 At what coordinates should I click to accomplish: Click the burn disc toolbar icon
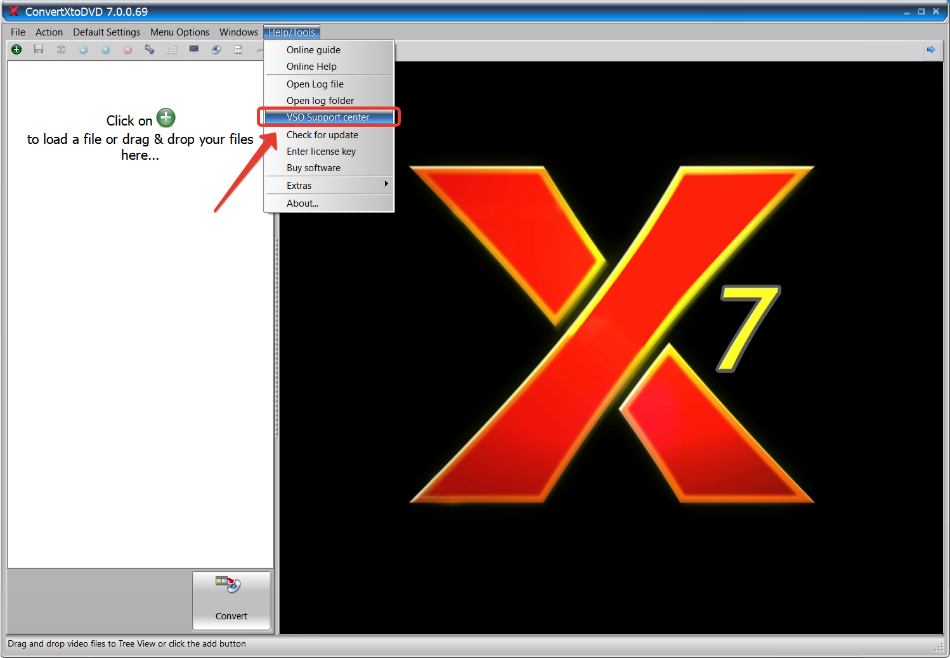(x=216, y=49)
